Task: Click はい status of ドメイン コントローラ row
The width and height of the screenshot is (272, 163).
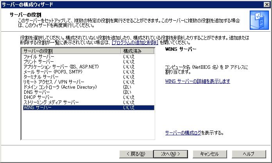Action: [127, 87]
